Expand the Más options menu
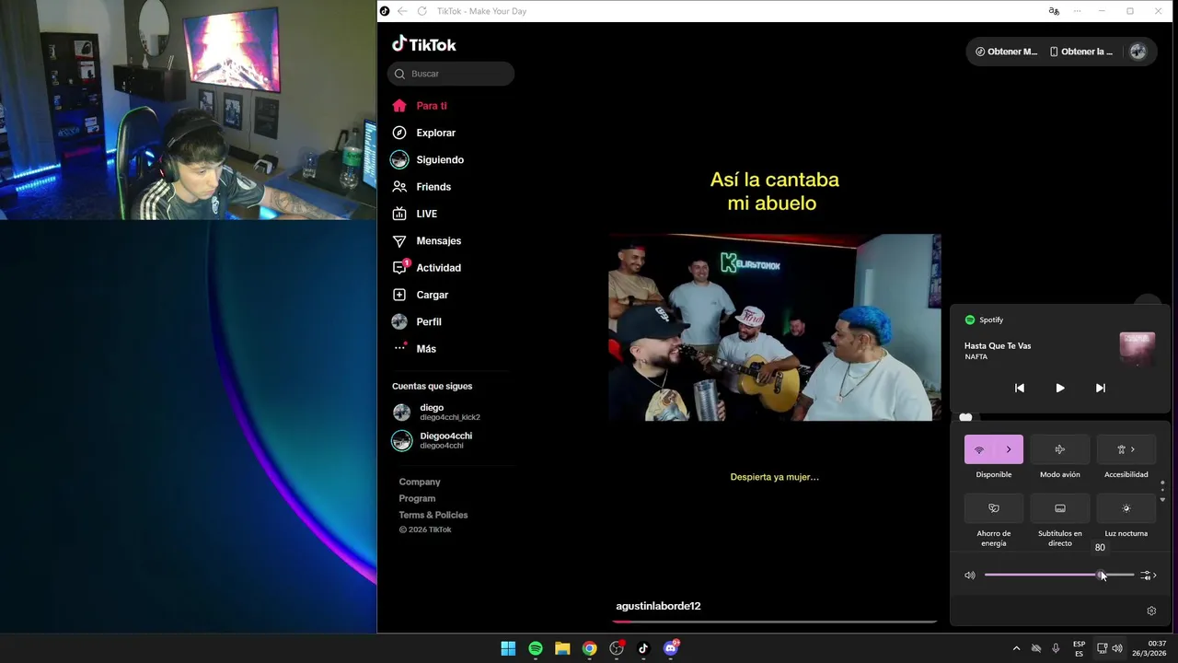This screenshot has height=663, width=1178. (x=414, y=349)
